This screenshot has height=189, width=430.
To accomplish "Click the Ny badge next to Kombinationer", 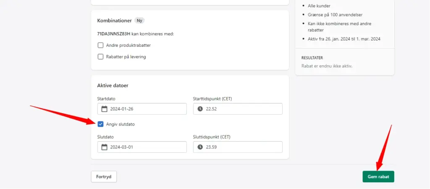I will (x=139, y=21).
